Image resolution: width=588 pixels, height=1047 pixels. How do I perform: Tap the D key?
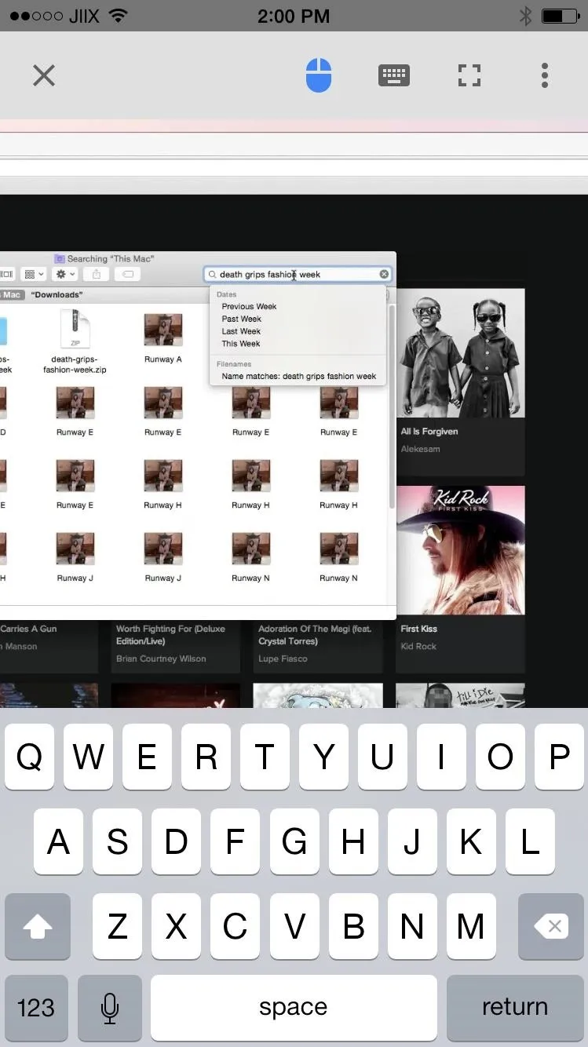tap(176, 841)
